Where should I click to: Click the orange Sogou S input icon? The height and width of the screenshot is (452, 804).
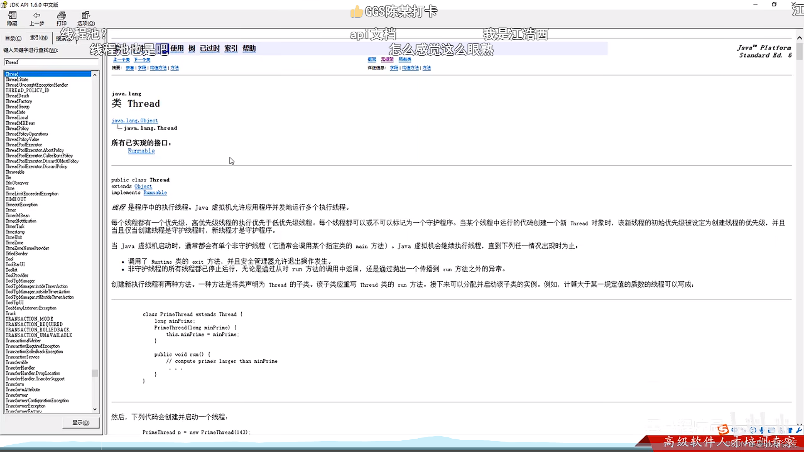pos(723,430)
